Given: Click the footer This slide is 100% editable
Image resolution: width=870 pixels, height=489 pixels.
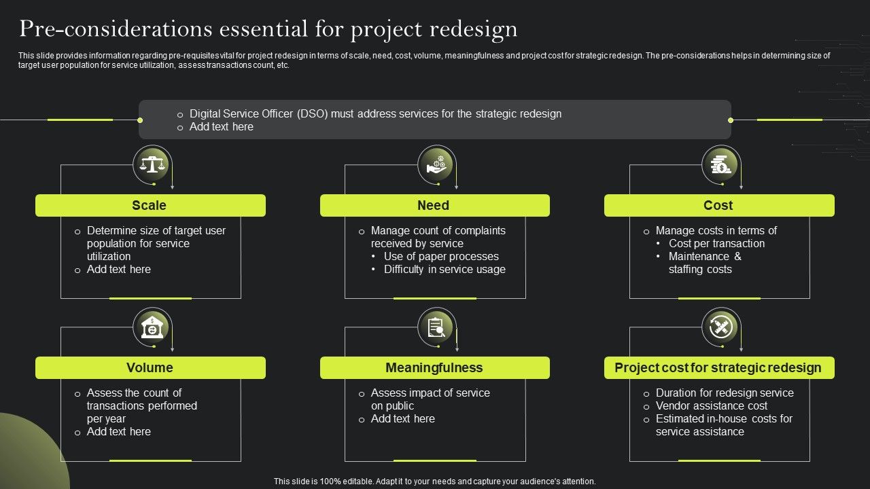Looking at the screenshot, I should click(435, 482).
